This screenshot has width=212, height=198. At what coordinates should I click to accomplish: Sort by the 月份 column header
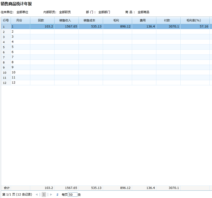click(x=20, y=20)
